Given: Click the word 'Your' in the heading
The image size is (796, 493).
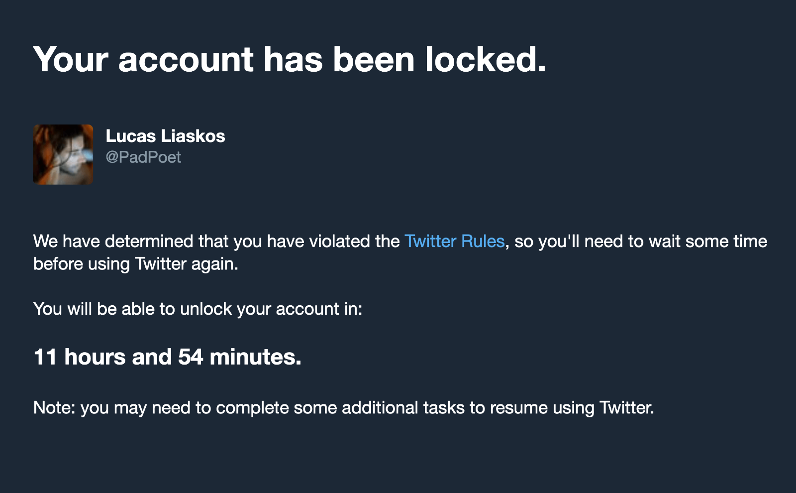Looking at the screenshot, I should [x=71, y=60].
